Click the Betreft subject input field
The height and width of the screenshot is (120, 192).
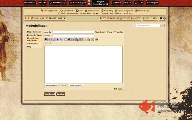click(x=73, y=36)
